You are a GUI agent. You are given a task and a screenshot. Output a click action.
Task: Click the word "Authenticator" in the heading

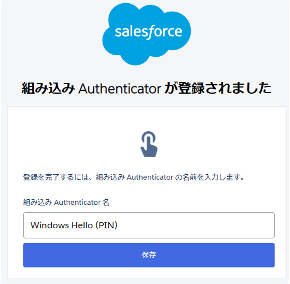tap(120, 88)
